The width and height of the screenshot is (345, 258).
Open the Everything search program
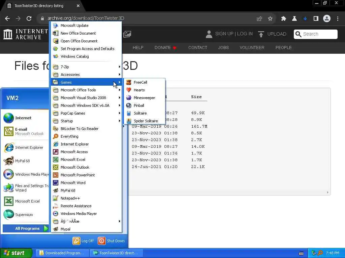(86, 136)
